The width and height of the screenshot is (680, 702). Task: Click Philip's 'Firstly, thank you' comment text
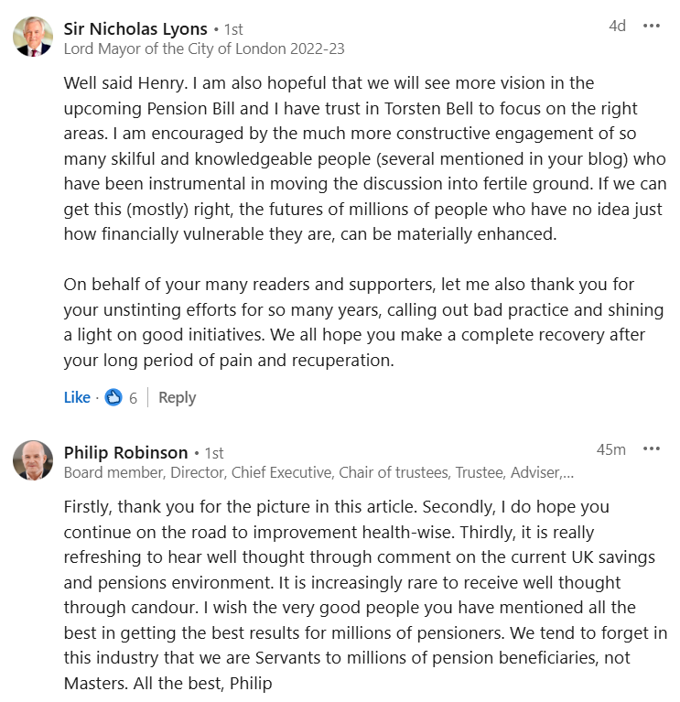coord(362,595)
